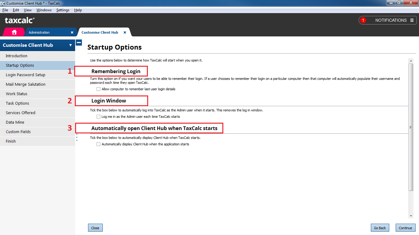Open the Help menu
This screenshot has width=419, height=235.
point(78,10)
